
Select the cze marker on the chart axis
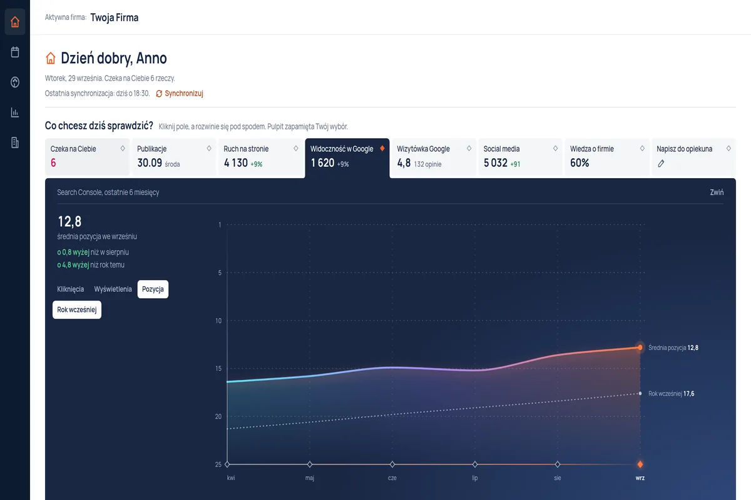(x=392, y=464)
